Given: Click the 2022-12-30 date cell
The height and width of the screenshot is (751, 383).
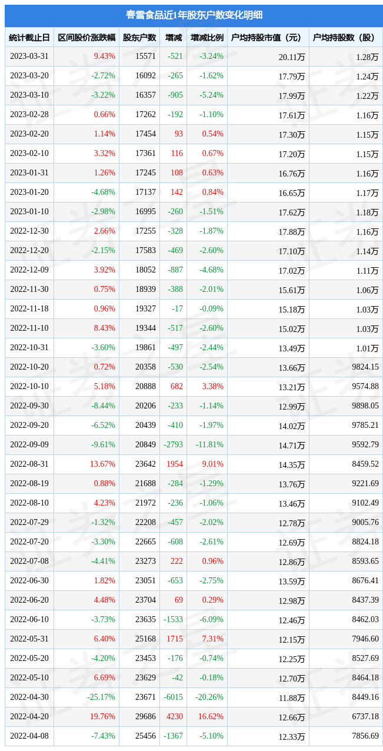Looking at the screenshot, I should 29,231.
